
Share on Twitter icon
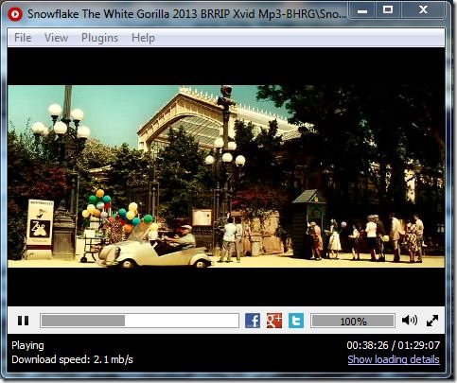click(x=296, y=321)
